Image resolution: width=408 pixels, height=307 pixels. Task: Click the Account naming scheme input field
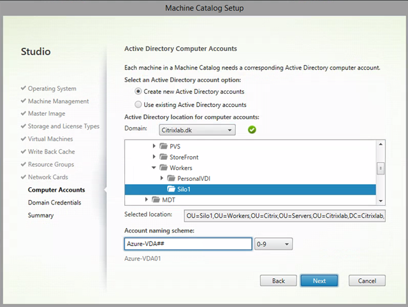(x=188, y=244)
